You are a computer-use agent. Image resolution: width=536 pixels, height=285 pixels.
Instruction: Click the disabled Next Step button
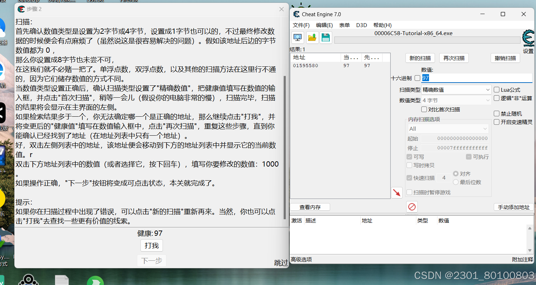(152, 261)
